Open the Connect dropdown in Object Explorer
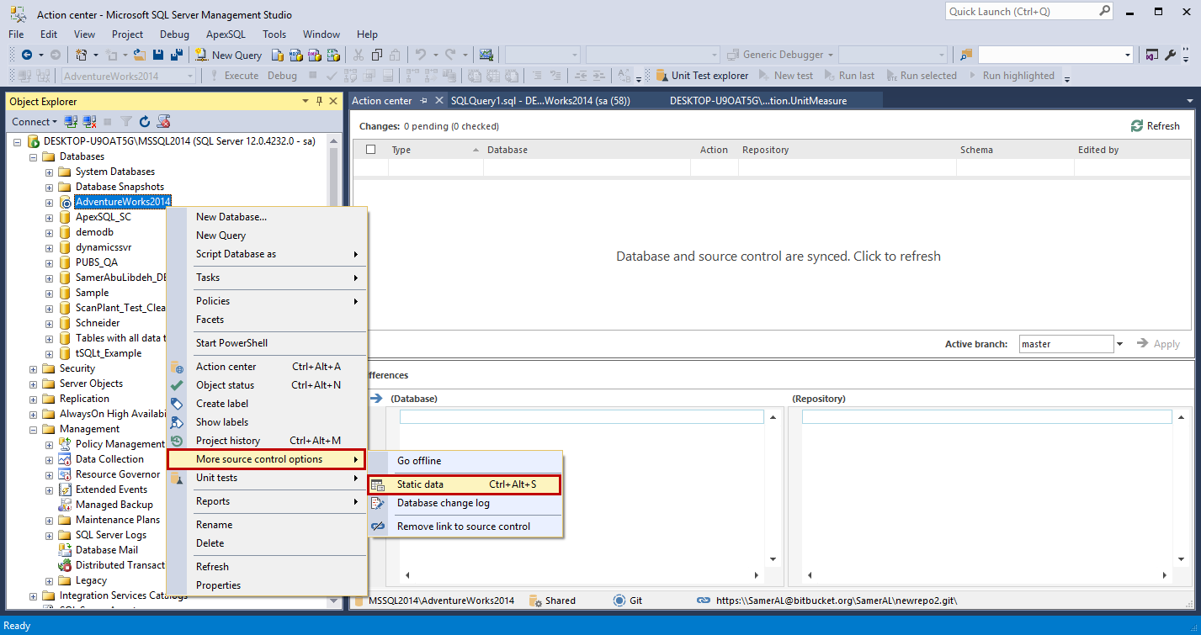 pyautogui.click(x=35, y=122)
